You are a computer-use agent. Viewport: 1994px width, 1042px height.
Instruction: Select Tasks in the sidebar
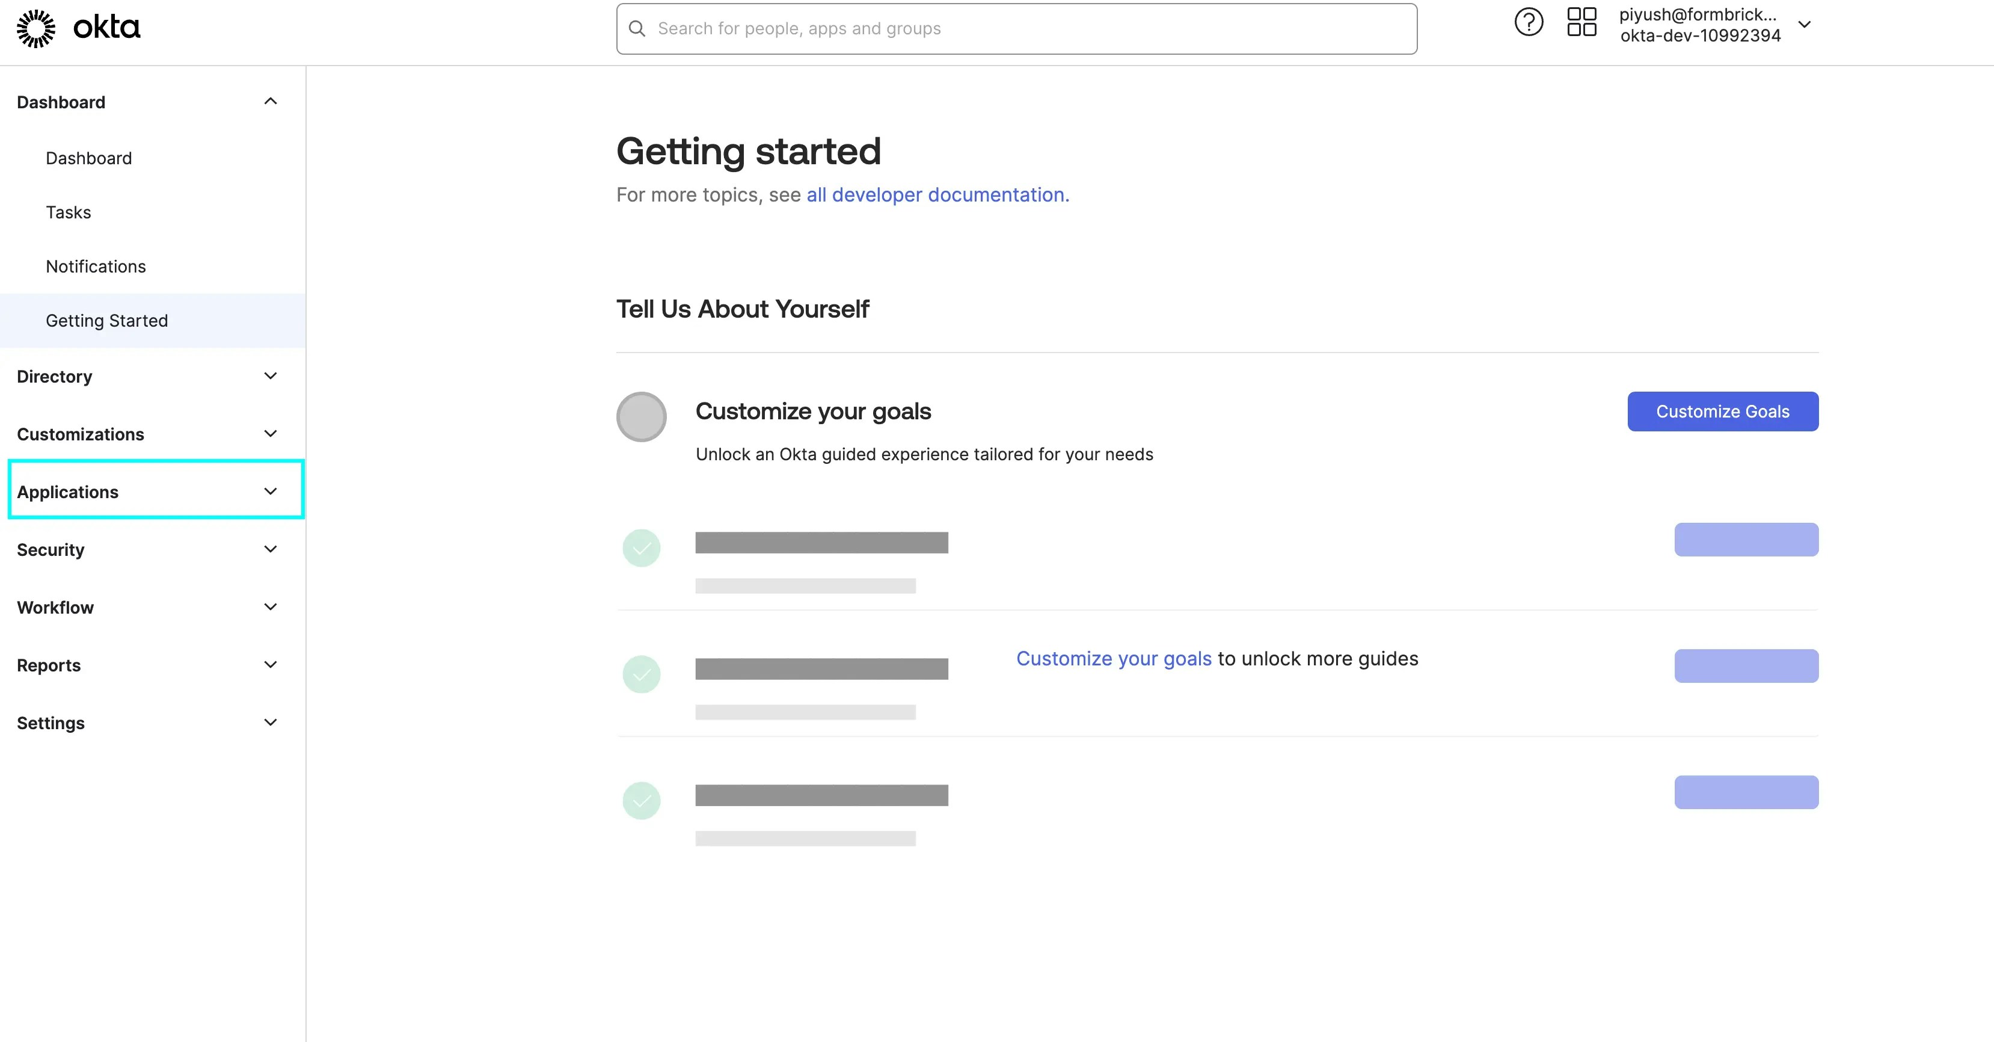pyautogui.click(x=68, y=212)
